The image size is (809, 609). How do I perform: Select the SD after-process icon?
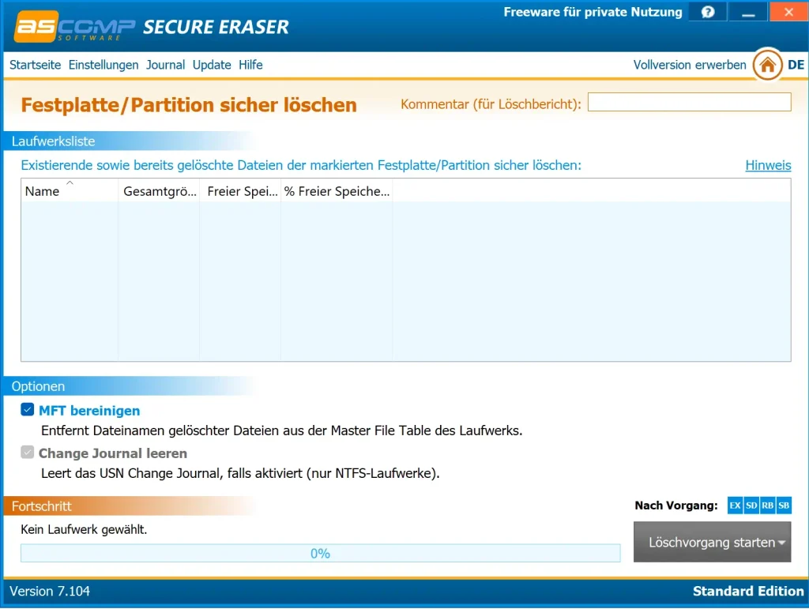(751, 506)
